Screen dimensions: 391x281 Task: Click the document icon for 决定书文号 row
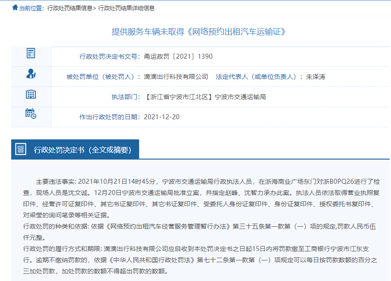click(x=31, y=53)
